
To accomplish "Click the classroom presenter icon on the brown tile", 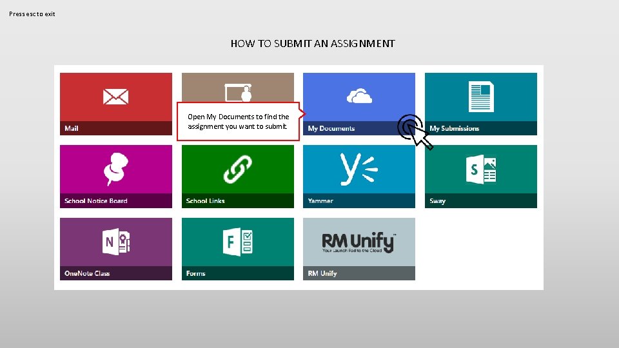I will click(238, 93).
